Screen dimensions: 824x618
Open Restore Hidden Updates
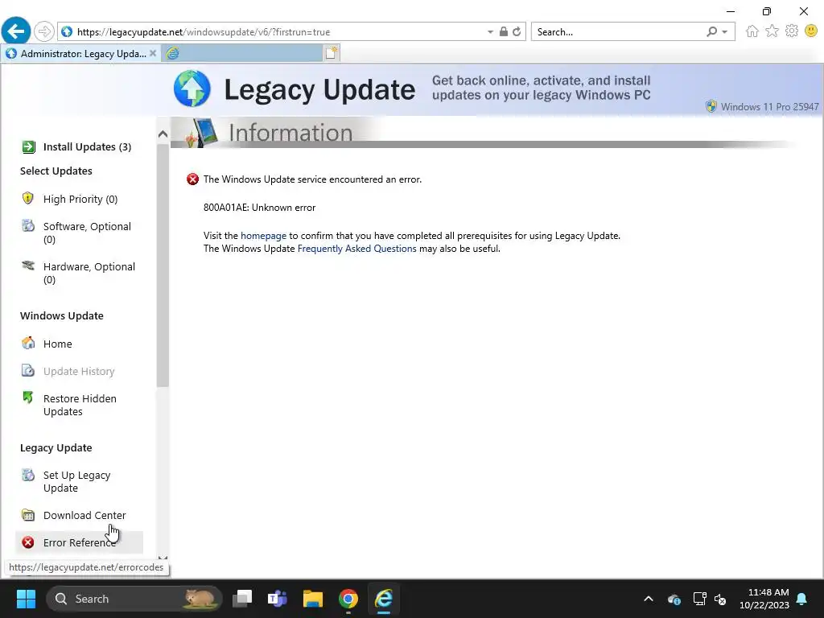pyautogui.click(x=80, y=406)
